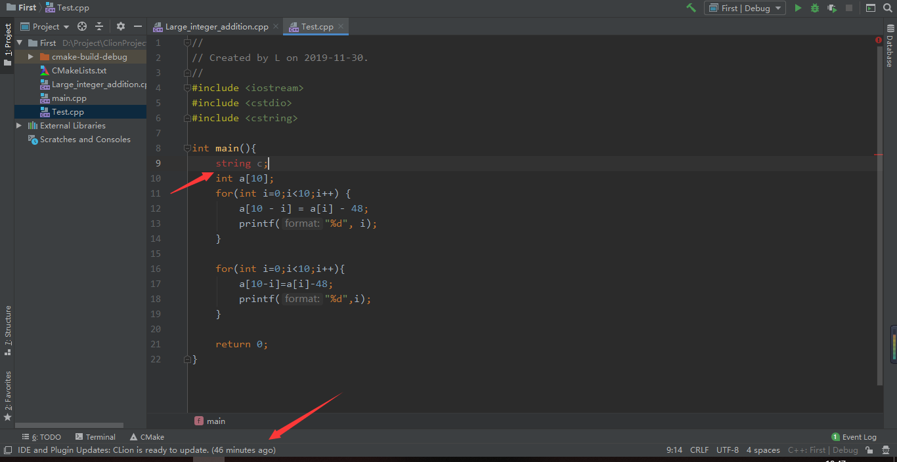Hide the Project tool window

(138, 26)
